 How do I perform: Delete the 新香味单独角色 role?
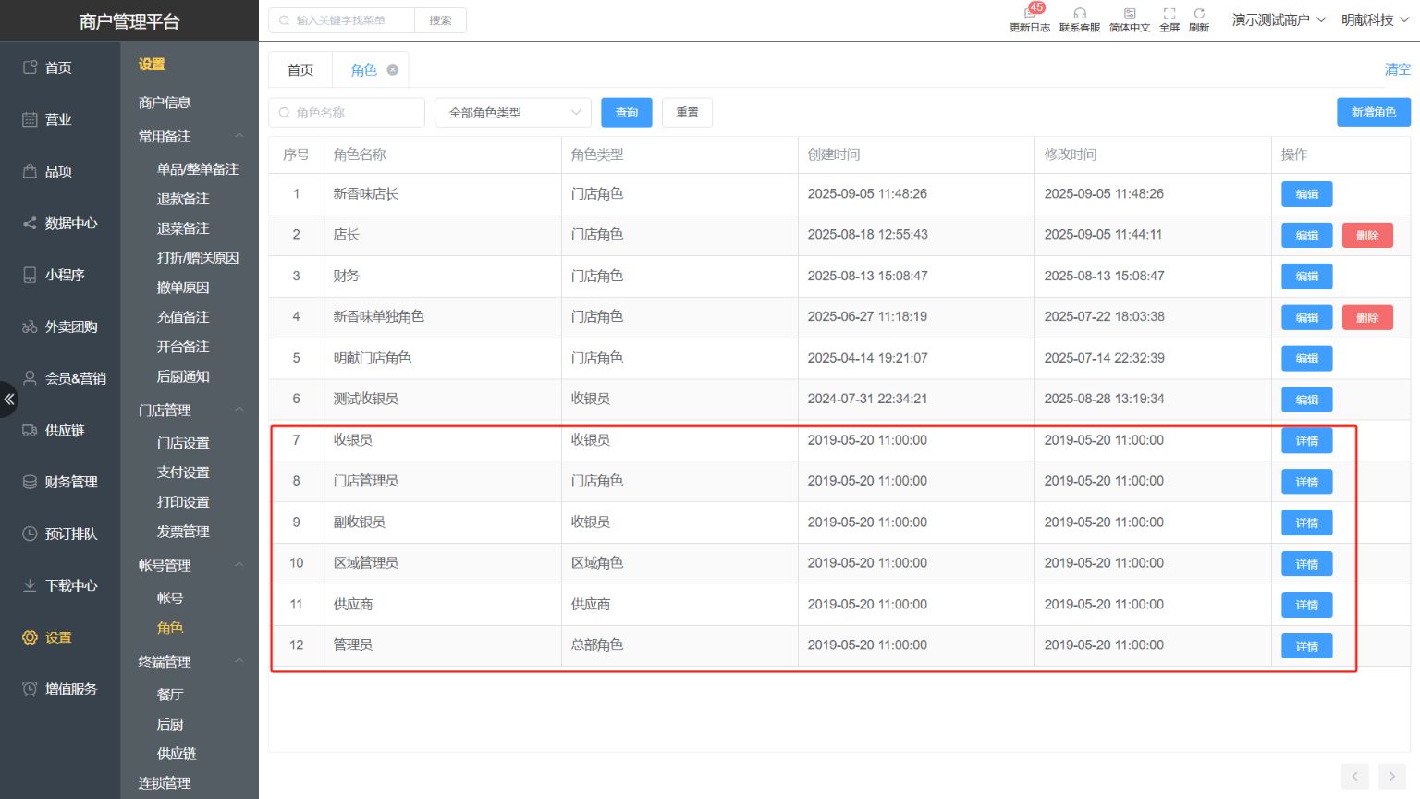(x=1367, y=317)
